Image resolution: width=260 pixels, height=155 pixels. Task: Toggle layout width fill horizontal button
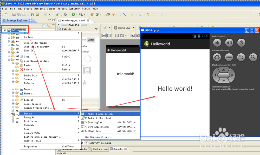pos(104,35)
